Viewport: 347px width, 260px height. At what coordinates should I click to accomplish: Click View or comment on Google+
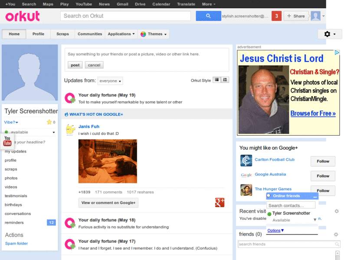click(x=108, y=203)
